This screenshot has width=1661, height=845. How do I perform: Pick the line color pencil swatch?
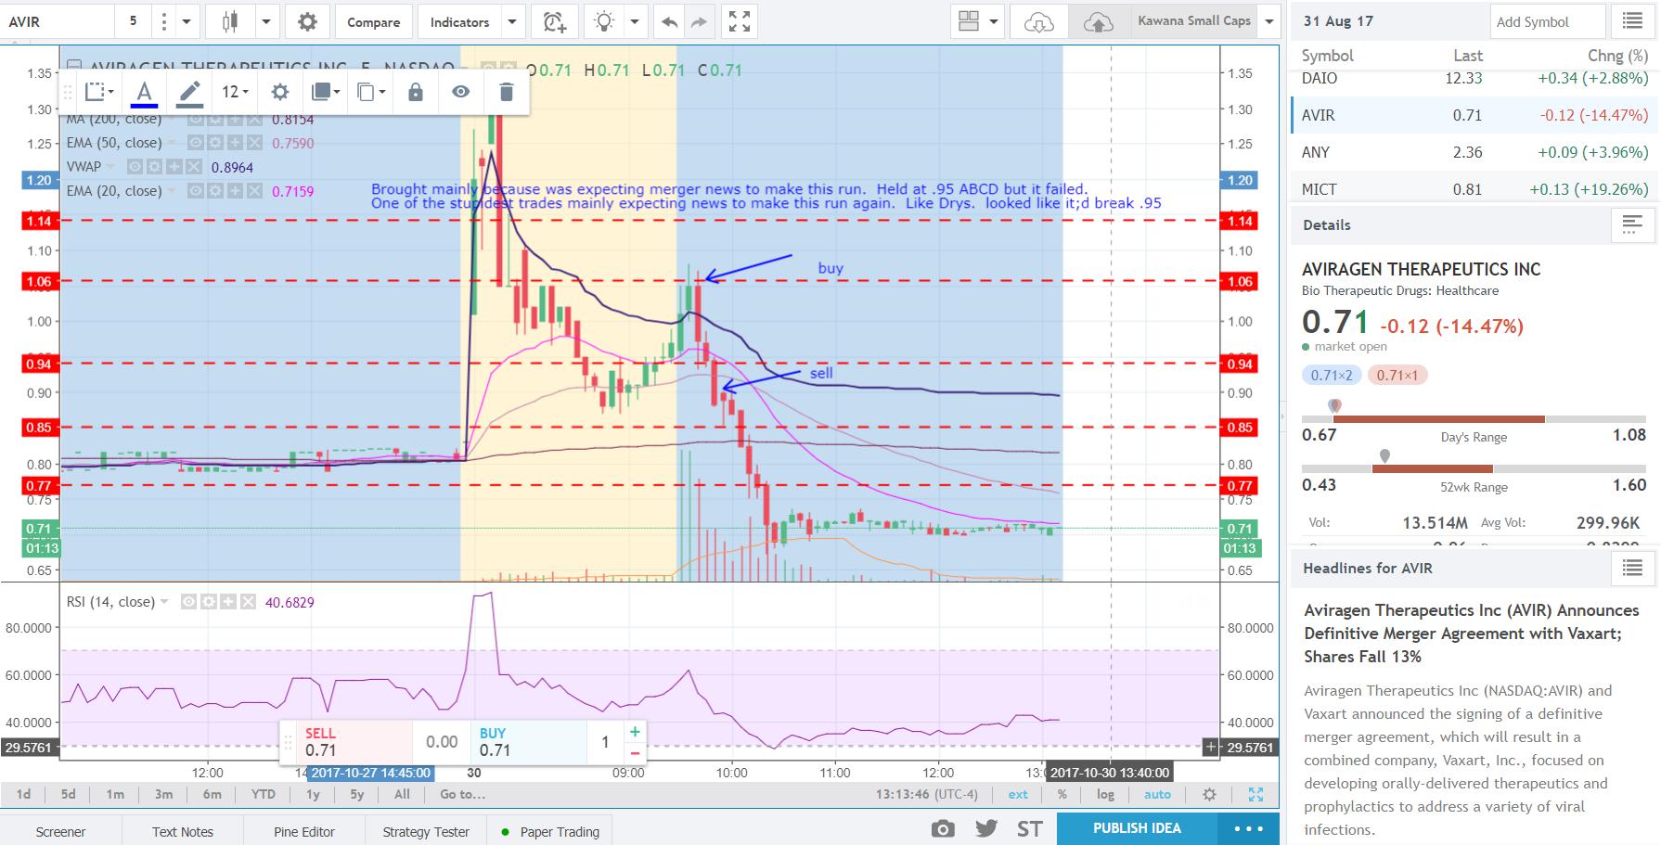189,92
